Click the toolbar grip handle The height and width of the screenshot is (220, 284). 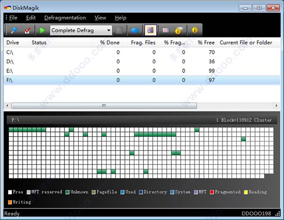point(6,30)
